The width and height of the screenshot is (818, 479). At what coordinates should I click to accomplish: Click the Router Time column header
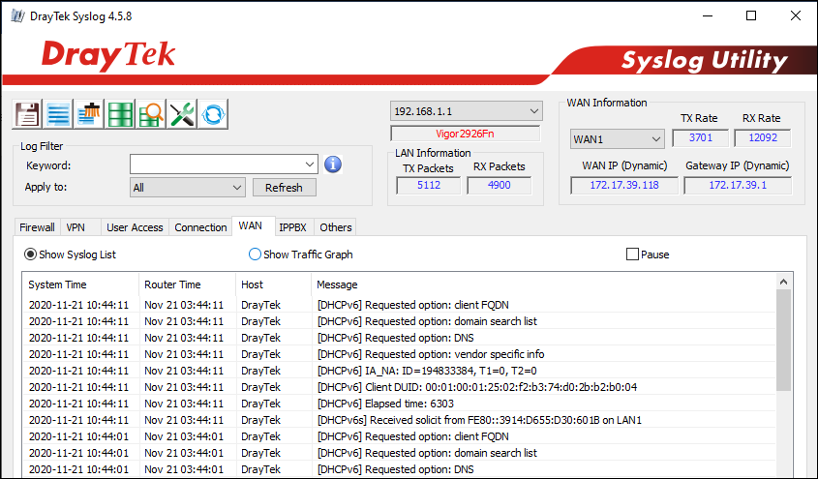187,284
